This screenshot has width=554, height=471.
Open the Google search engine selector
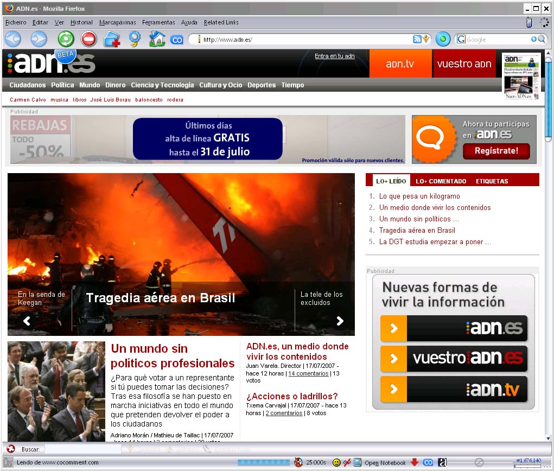pyautogui.click(x=461, y=39)
